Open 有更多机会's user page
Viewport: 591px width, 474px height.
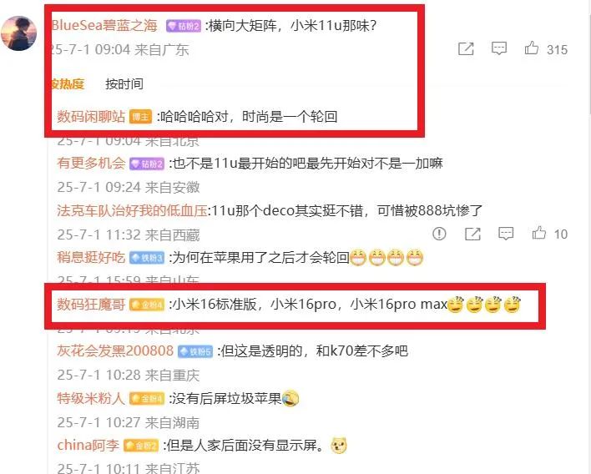tap(91, 164)
